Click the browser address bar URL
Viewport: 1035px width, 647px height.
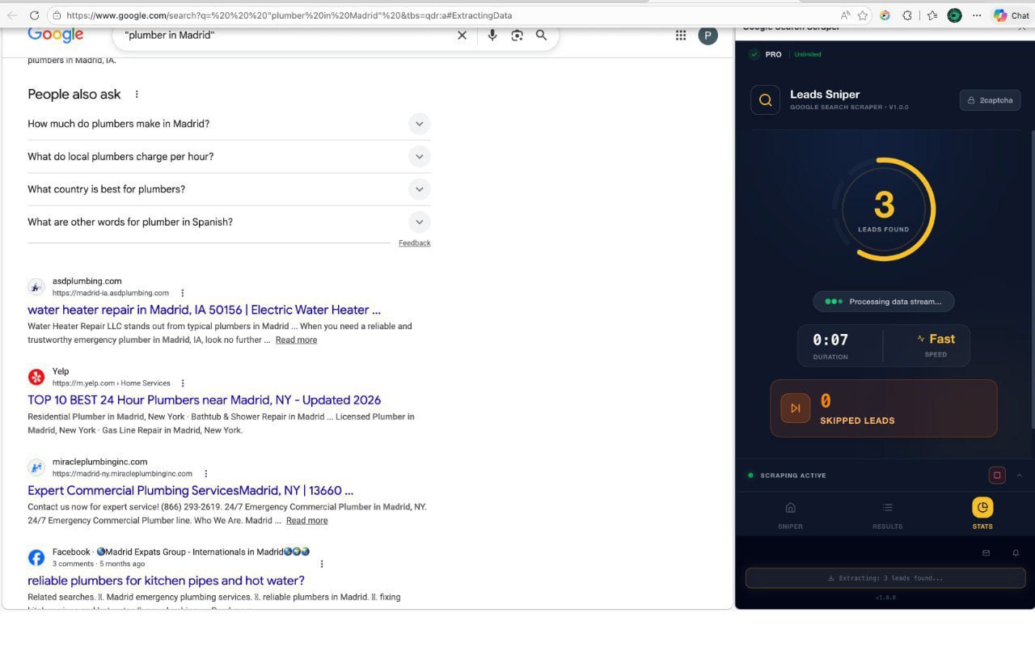click(x=289, y=15)
